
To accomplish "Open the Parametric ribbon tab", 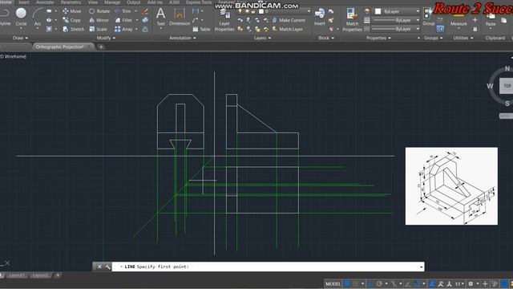I will click(x=71, y=2).
